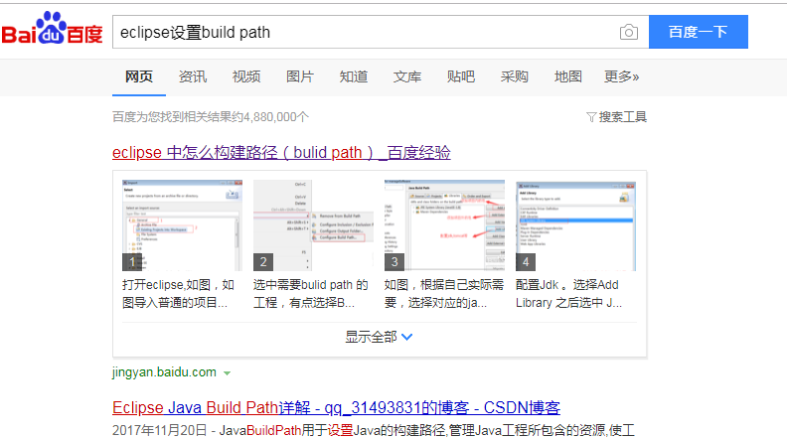Switch to the 地图 tab
The width and height of the screenshot is (787, 439).
(x=568, y=76)
